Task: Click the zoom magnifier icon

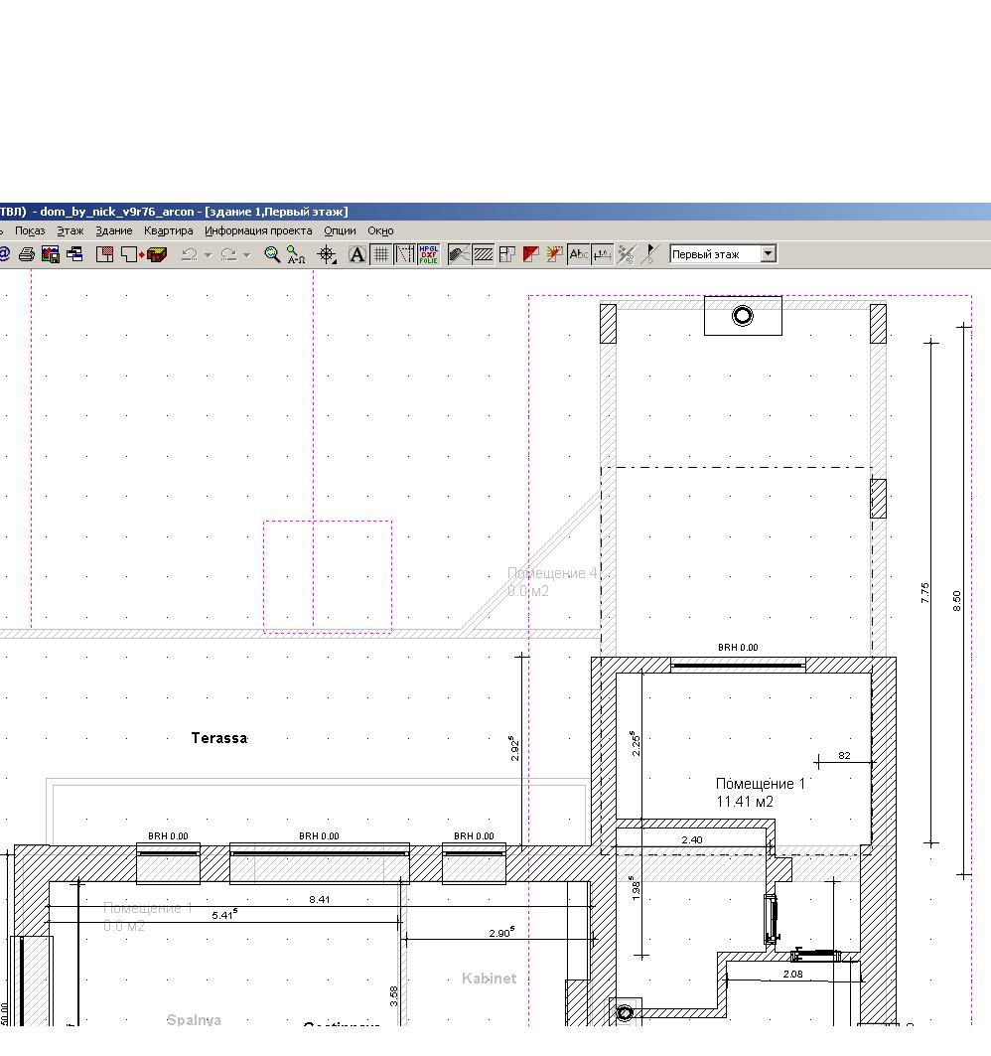Action: [x=272, y=254]
